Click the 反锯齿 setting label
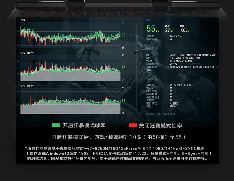 [150, 100]
